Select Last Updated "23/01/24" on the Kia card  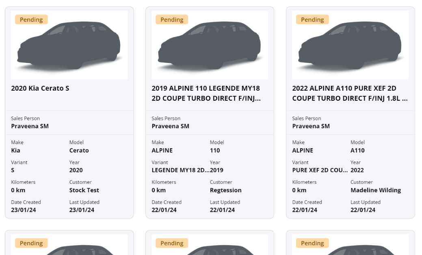pyautogui.click(x=82, y=210)
